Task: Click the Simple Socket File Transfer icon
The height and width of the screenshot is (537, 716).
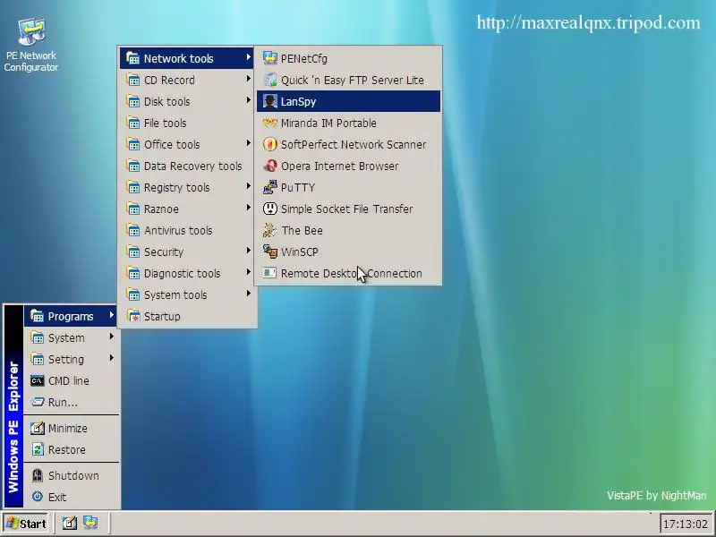Action: pyautogui.click(x=270, y=209)
